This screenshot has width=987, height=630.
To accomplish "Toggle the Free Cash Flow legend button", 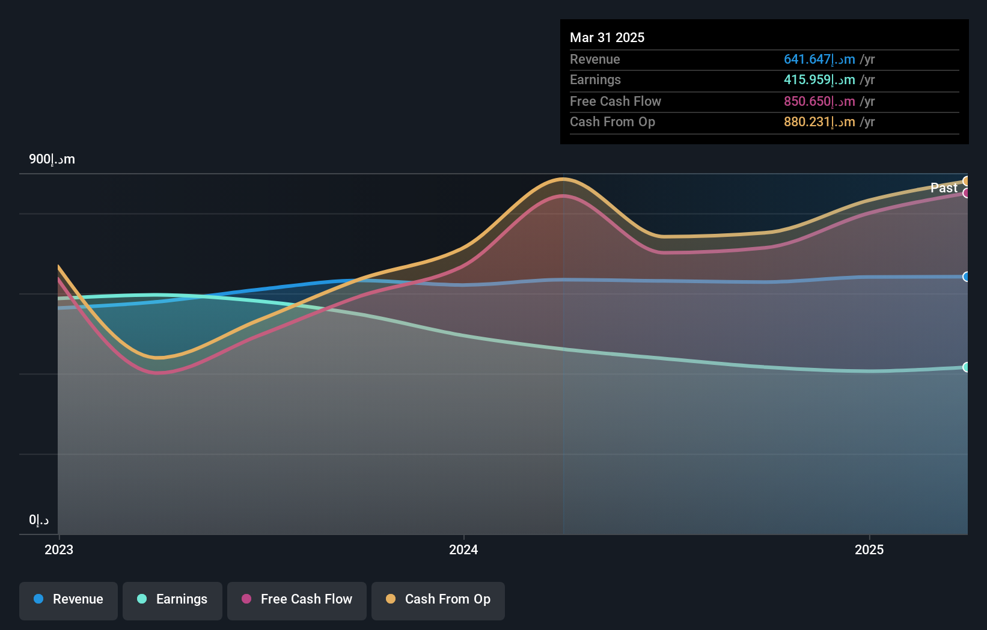I will (x=297, y=601).
